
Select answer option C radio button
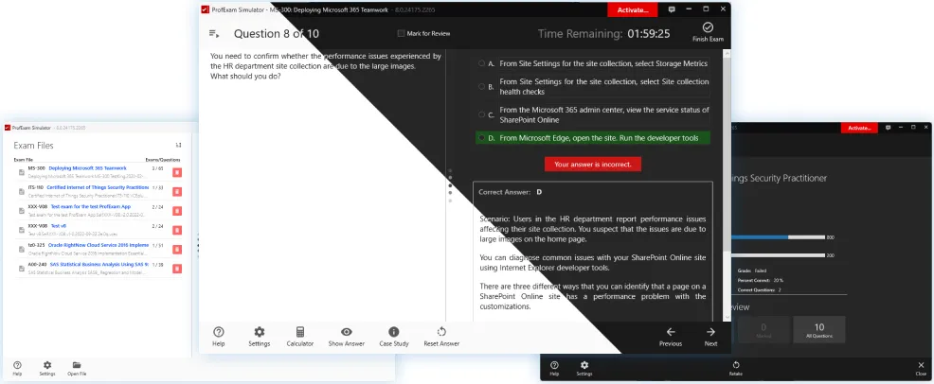(x=481, y=114)
